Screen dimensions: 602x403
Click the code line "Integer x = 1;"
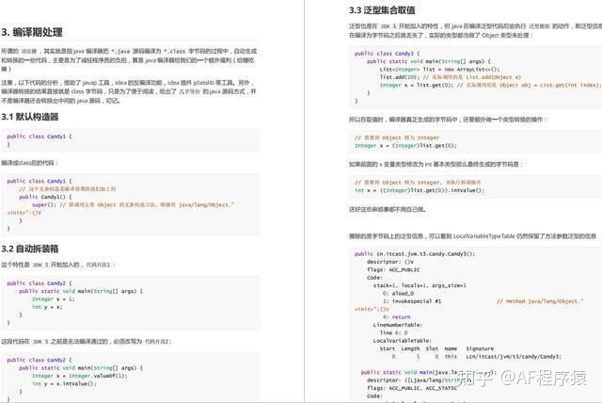click(53, 298)
